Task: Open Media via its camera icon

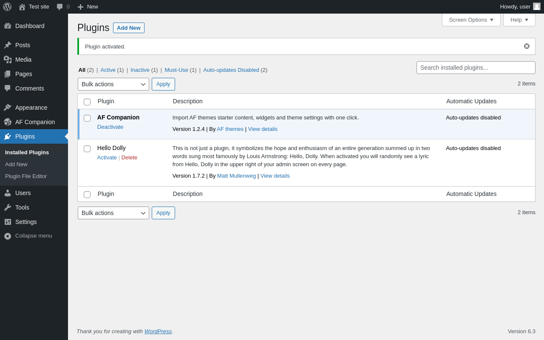Action: click(8, 59)
